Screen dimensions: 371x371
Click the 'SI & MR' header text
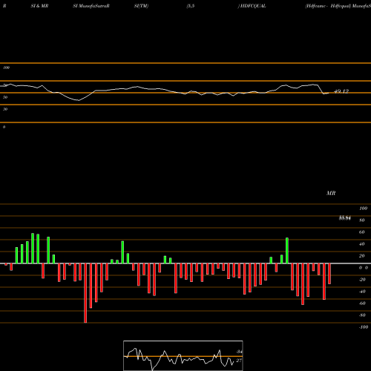(39, 6)
